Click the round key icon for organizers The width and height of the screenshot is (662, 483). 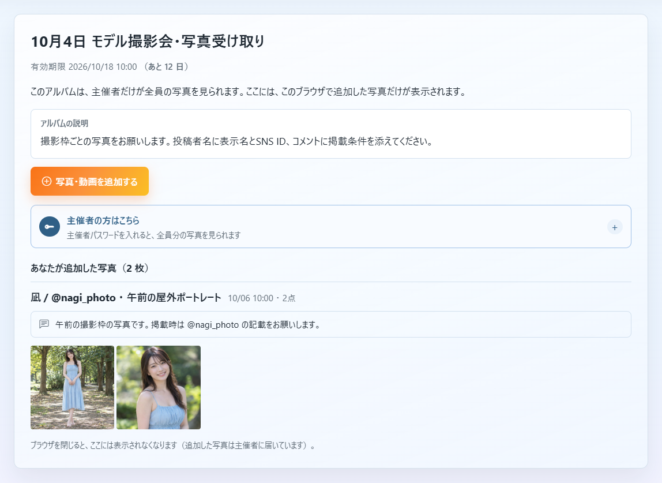(x=50, y=227)
